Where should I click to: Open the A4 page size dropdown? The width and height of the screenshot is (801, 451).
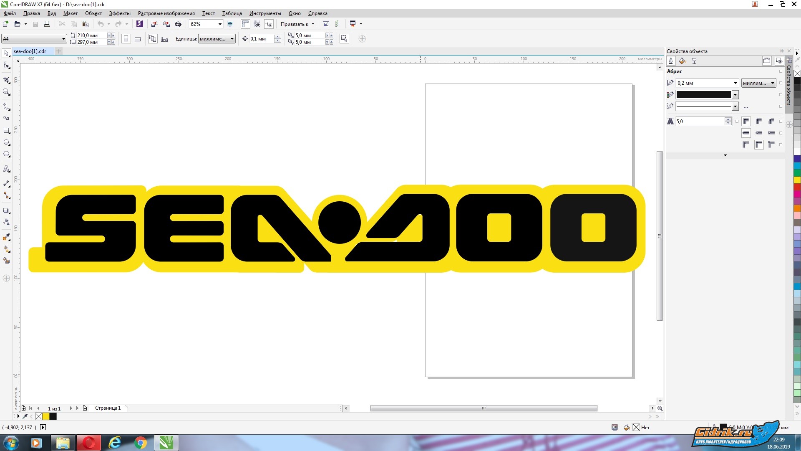click(x=63, y=39)
